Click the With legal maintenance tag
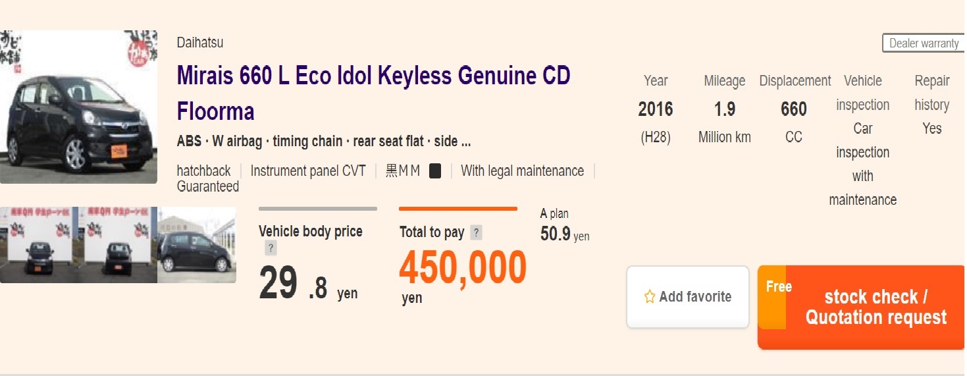This screenshot has height=376, width=967. 522,171
